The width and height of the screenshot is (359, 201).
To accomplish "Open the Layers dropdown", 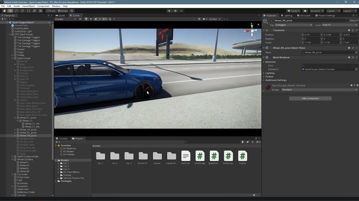I will [x=333, y=11].
